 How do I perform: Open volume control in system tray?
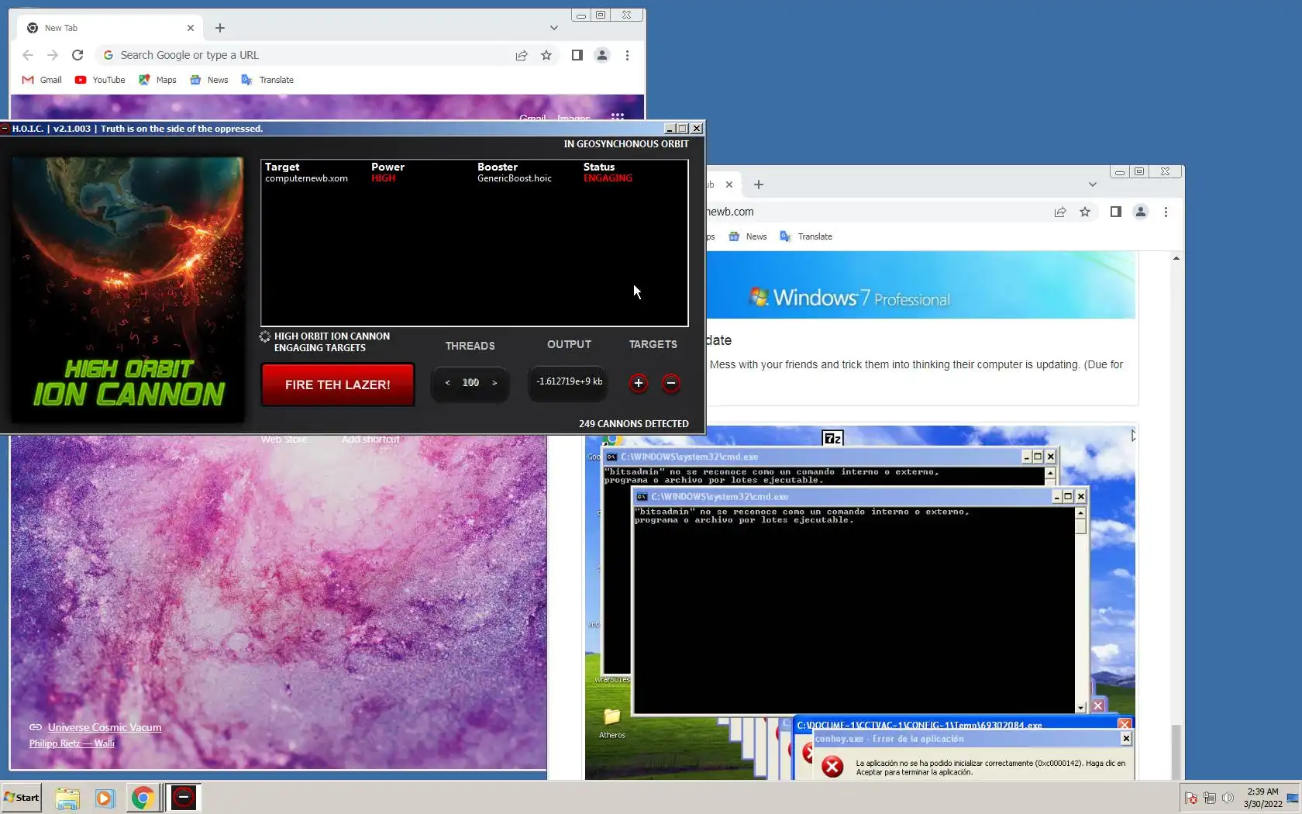[1228, 798]
